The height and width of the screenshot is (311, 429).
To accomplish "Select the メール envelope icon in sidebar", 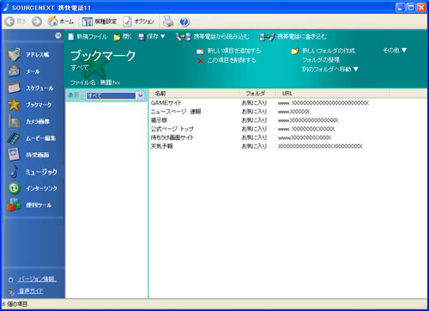I will (14, 71).
